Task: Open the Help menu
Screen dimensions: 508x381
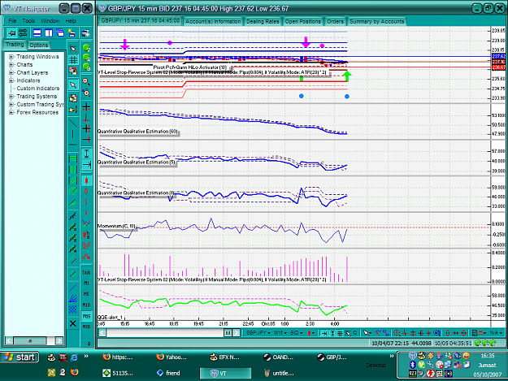Action: [71, 21]
